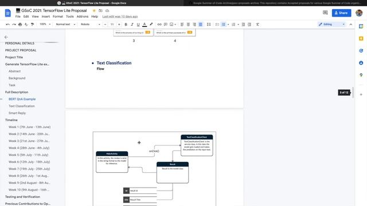Toggle underline formatting

[138, 24]
